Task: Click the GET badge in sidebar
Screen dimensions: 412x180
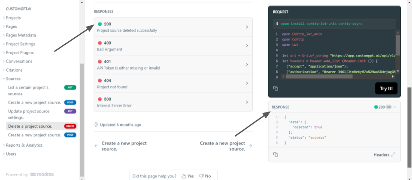Action: click(x=70, y=88)
